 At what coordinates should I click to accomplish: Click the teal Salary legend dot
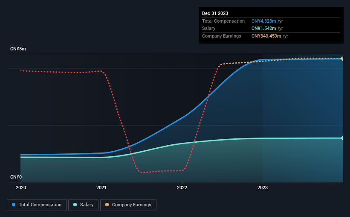[75, 205]
